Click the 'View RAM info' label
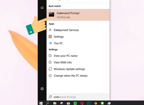The height and width of the screenshot is (105, 144). pyautogui.click(x=63, y=62)
